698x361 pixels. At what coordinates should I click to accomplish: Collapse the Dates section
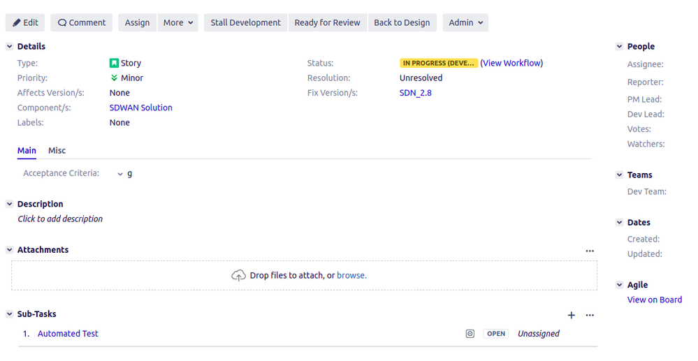point(619,222)
